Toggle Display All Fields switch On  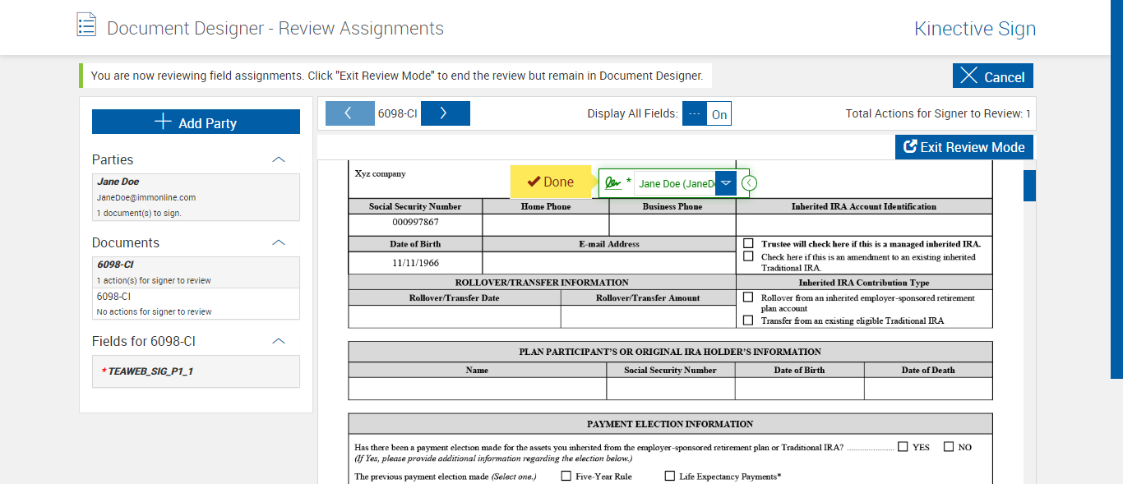click(x=707, y=114)
